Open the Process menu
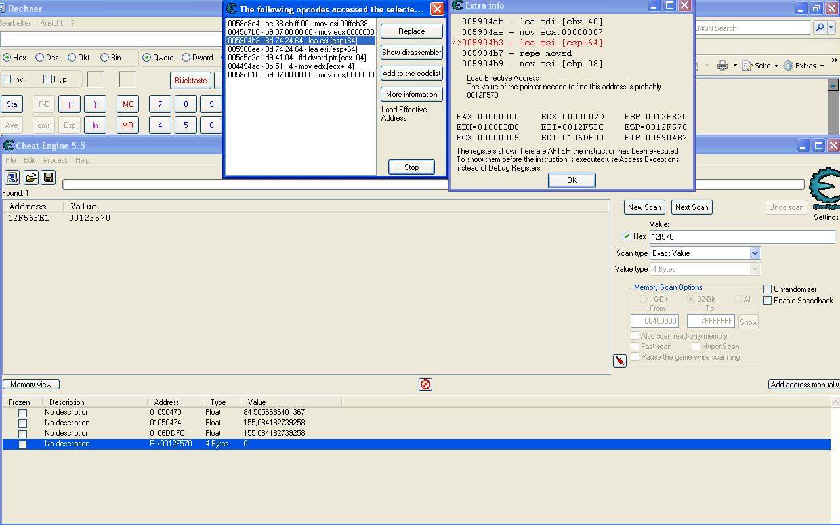The image size is (840, 525). 55,160
